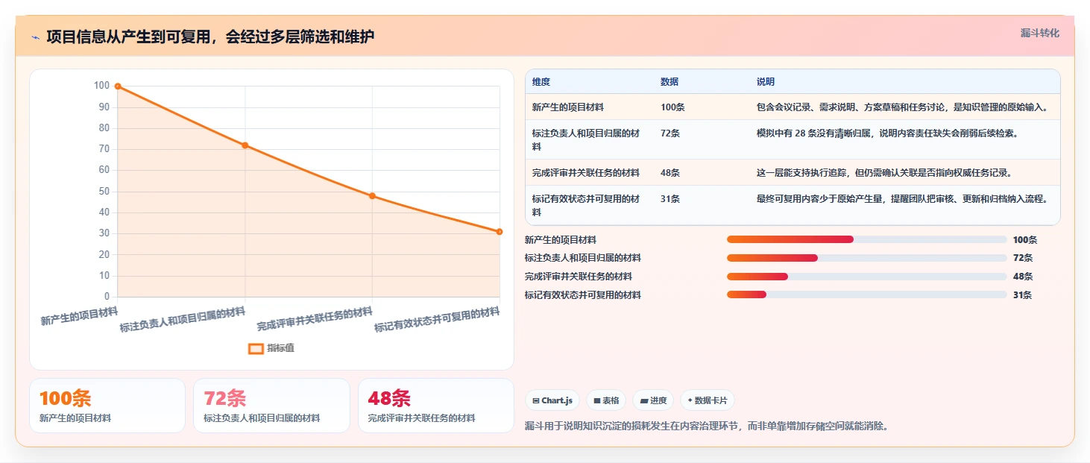Select the 72条 stat card
This screenshot has height=463, width=1090.
(271, 406)
